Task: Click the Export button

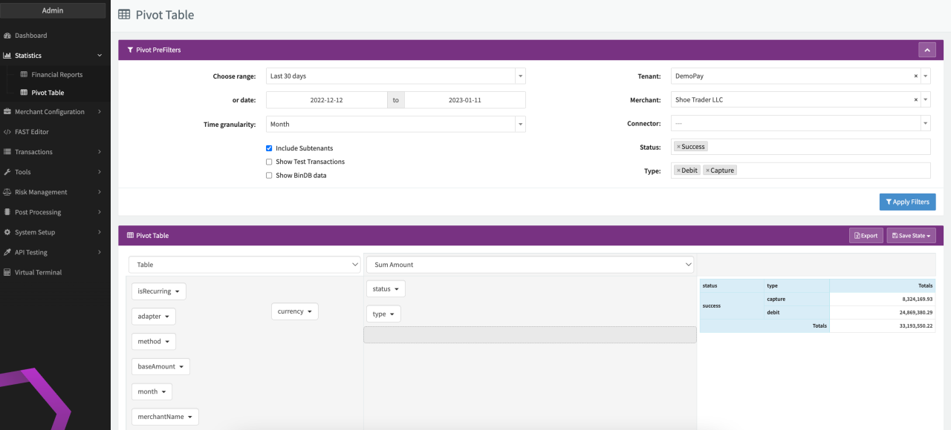Action: pyautogui.click(x=866, y=236)
